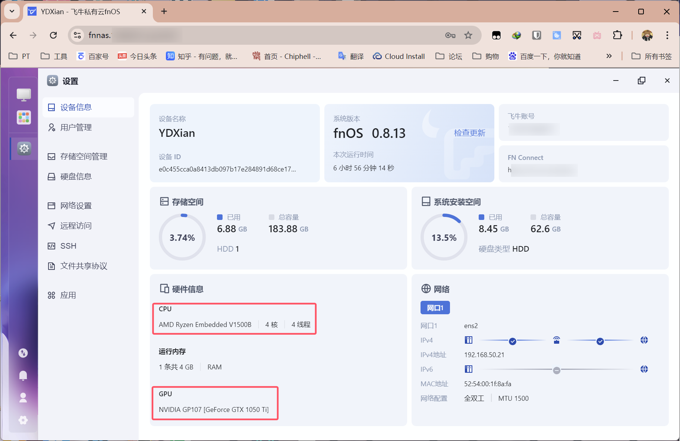Bookmark this page with the star icon
680x441 pixels.
click(x=468, y=35)
